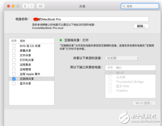The image size is (162, 126).
Task: Select 蓝牙 PAN row in port list
Action: tap(130, 86)
